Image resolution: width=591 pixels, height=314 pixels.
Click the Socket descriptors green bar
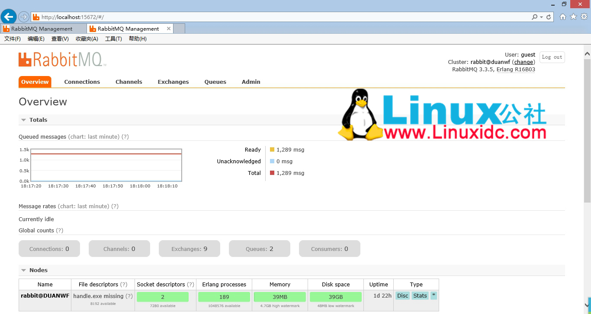[x=163, y=297]
